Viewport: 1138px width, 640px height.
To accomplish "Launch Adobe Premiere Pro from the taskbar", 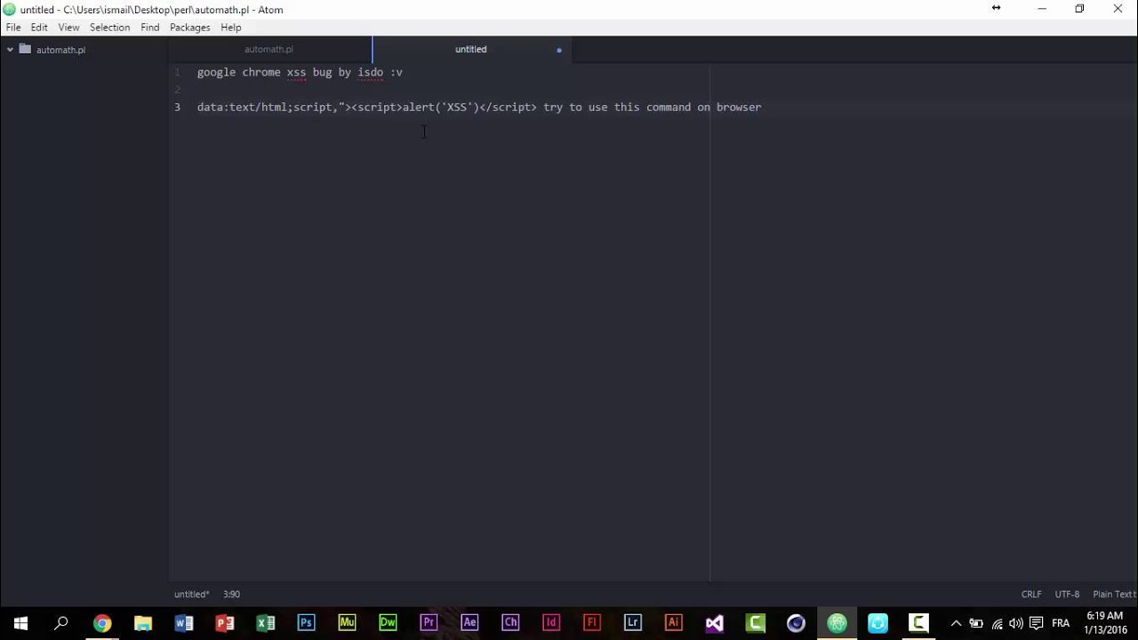I will click(429, 623).
